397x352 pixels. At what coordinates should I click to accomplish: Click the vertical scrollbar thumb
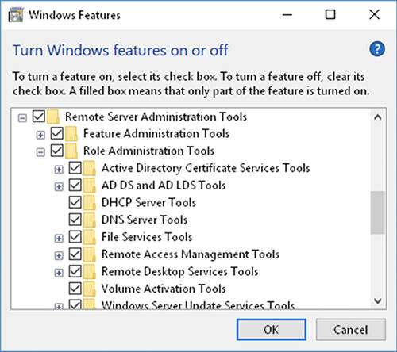(377, 212)
